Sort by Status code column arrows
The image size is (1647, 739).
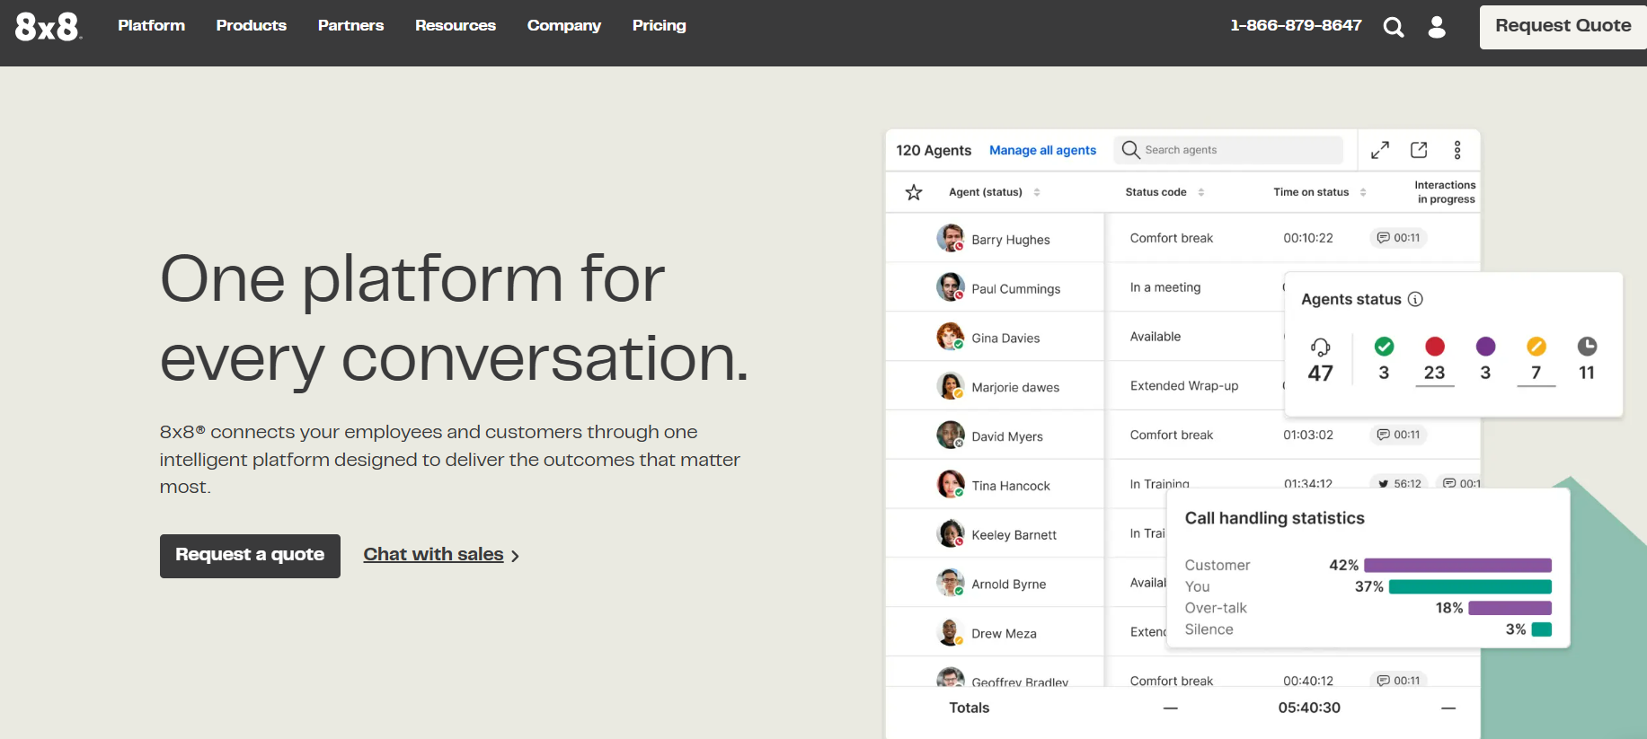pos(1201,192)
